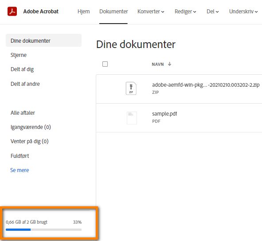Viewport: 262px width, 241px height.
Task: Click the Dine dokumenter page heading
Action: (x=136, y=44)
